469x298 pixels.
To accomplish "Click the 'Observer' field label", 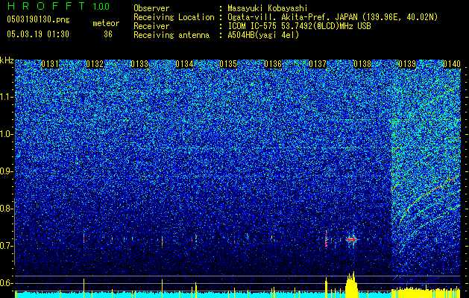I will click(151, 8).
